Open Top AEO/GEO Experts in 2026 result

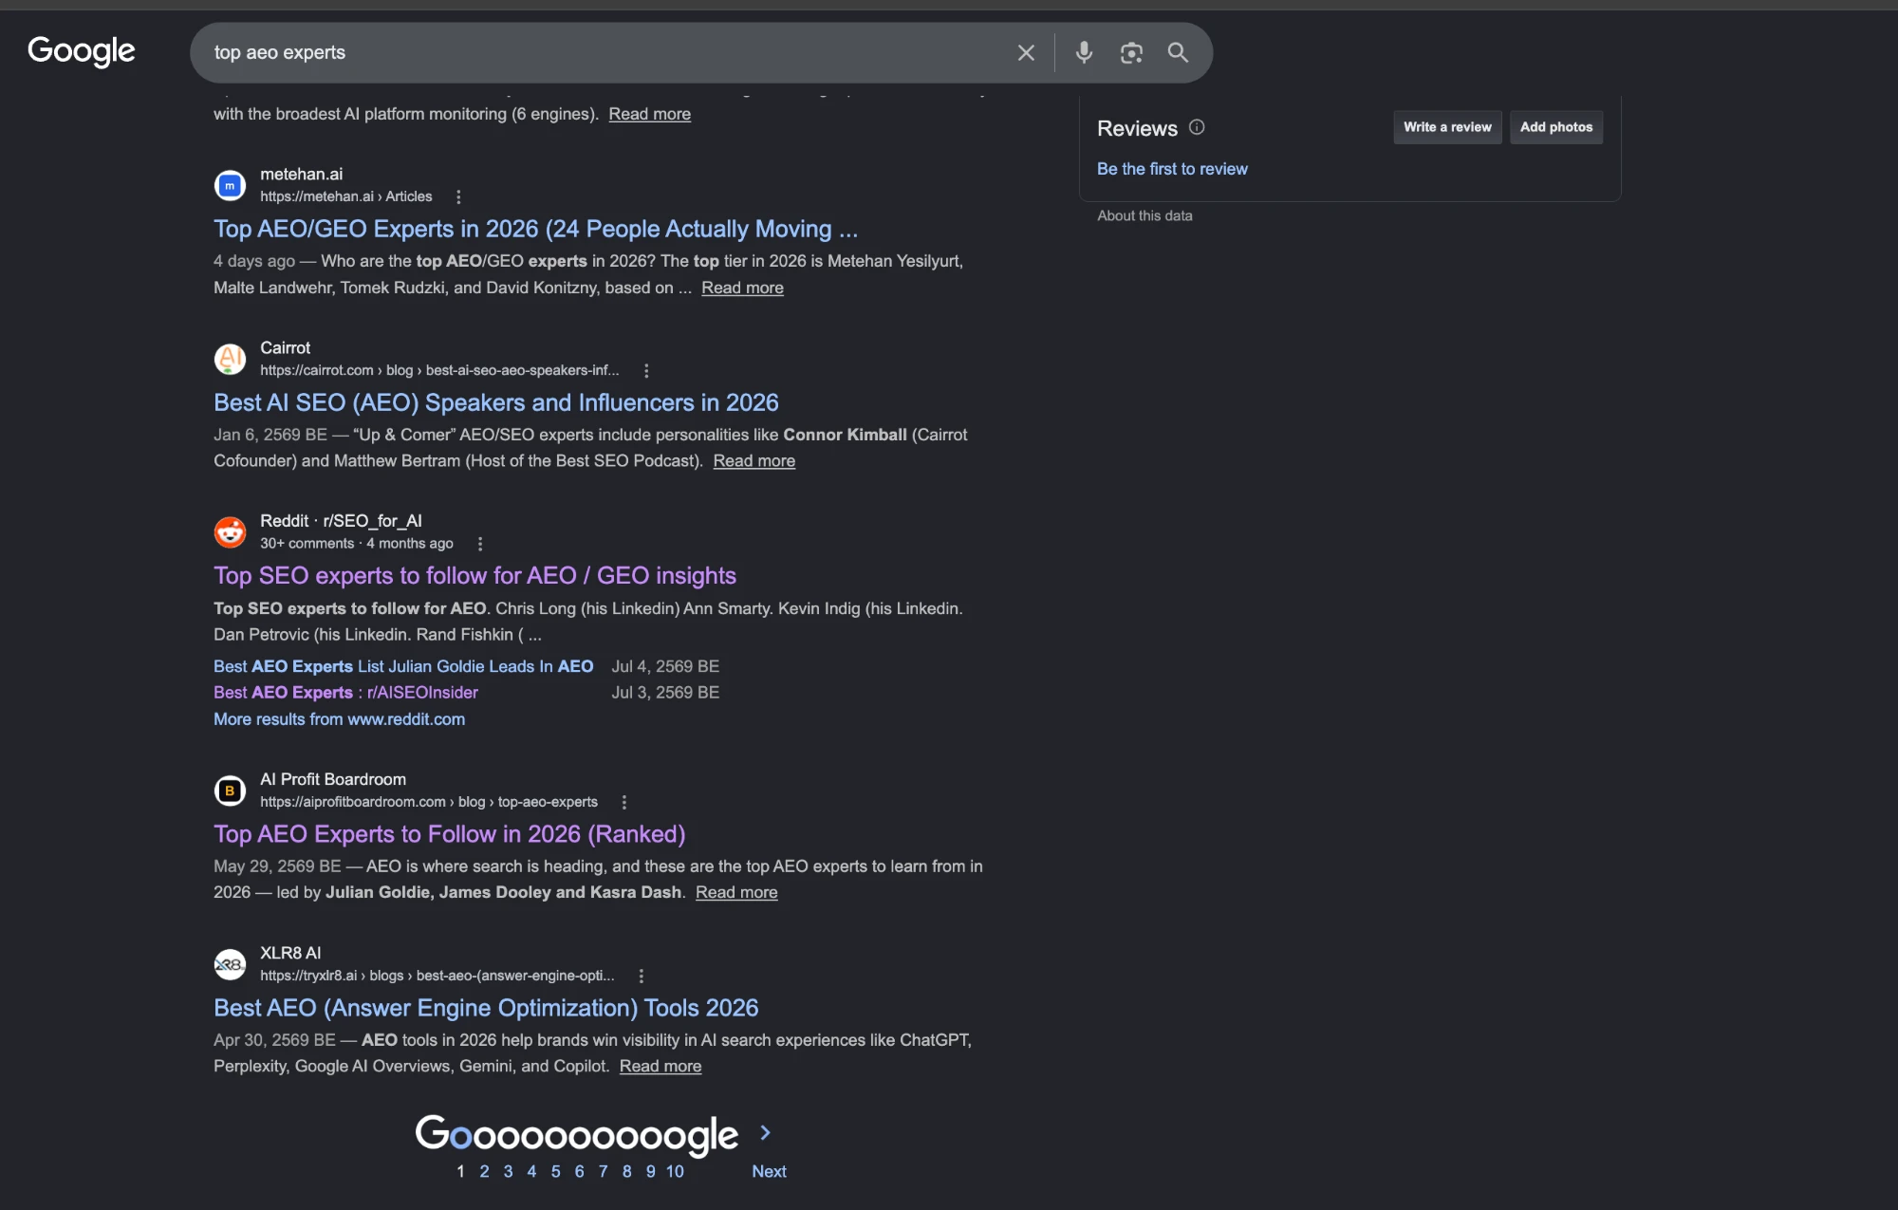click(535, 229)
